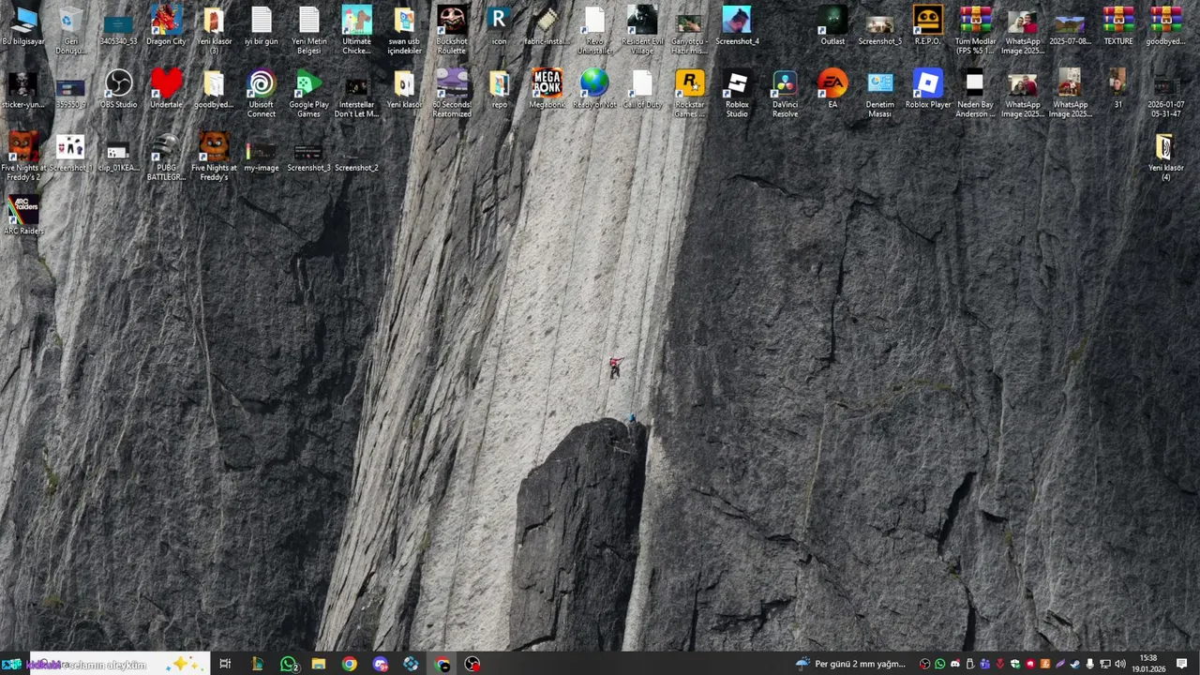Select the Roblox Player shortcut
This screenshot has width=1200, height=675.
click(x=928, y=89)
